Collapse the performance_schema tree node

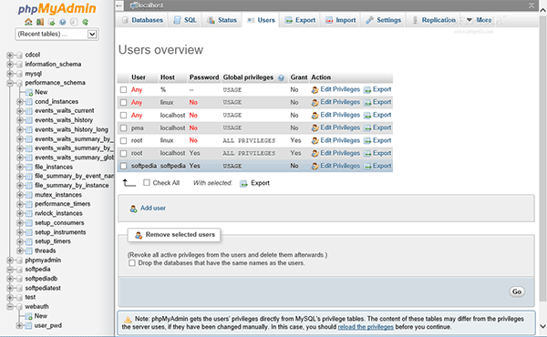[x=10, y=83]
